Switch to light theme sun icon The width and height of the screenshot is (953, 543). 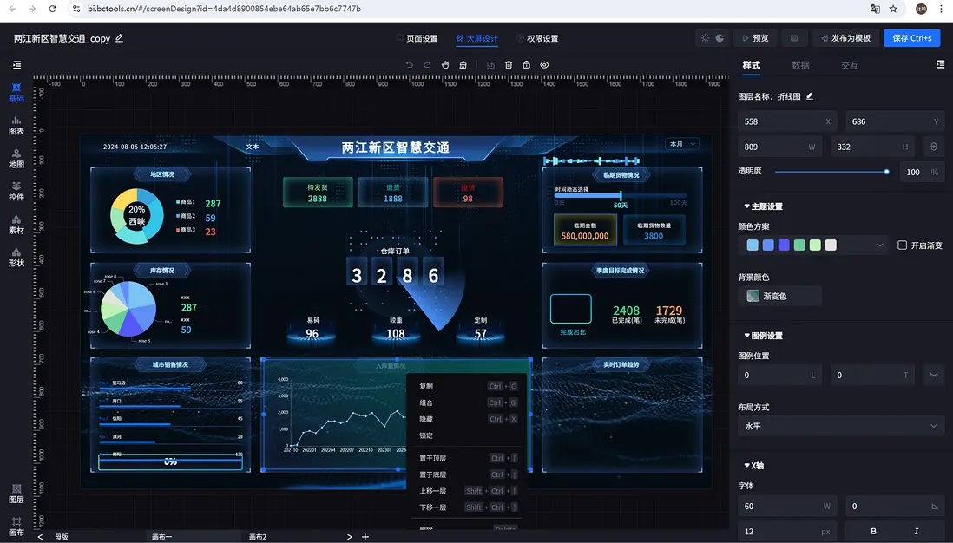(705, 37)
